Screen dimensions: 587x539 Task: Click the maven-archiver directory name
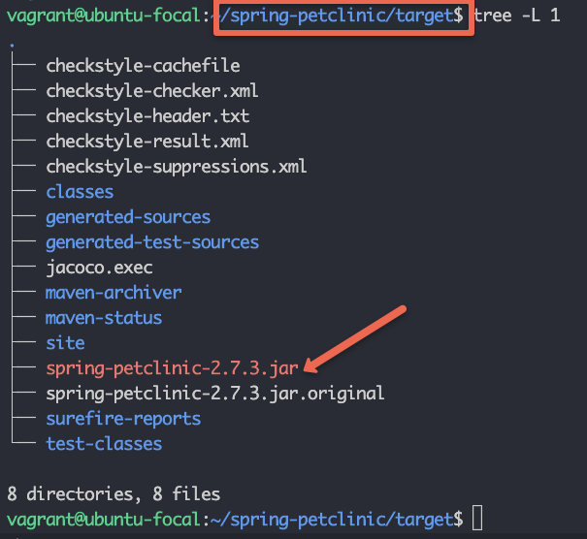[x=114, y=293]
